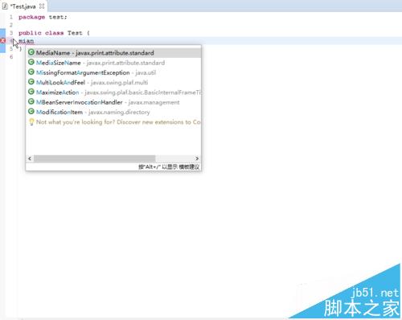Click the horizontal scrollbar thumb in the popup
This screenshot has height=320, width=402.
coord(94,158)
